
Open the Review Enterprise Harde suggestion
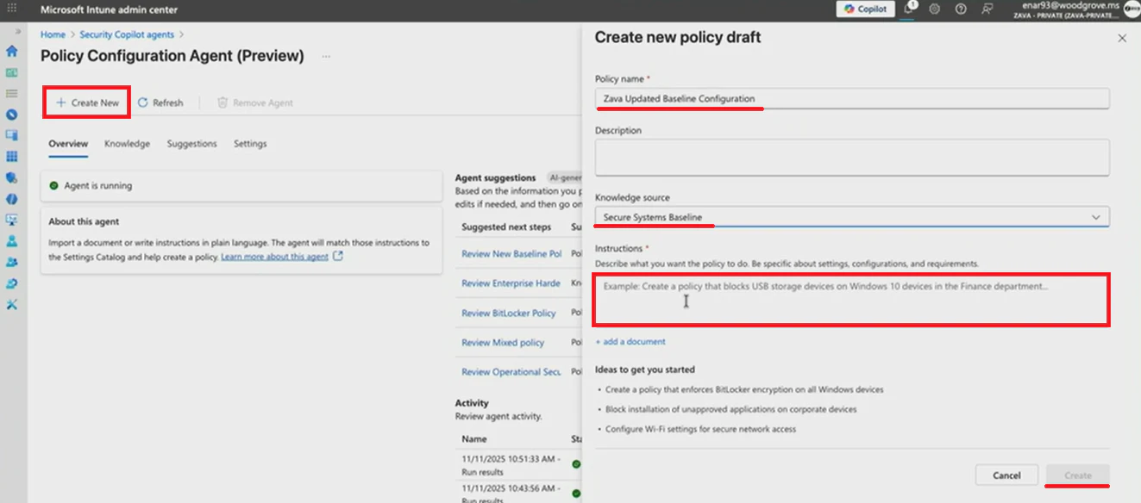click(511, 283)
